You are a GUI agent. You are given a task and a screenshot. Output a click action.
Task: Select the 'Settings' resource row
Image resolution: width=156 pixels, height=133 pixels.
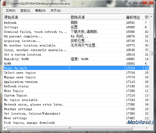[76, 27]
